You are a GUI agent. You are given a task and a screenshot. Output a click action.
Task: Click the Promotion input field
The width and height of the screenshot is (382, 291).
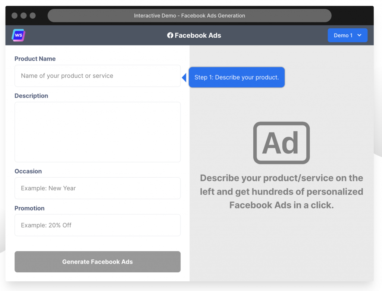coord(97,225)
